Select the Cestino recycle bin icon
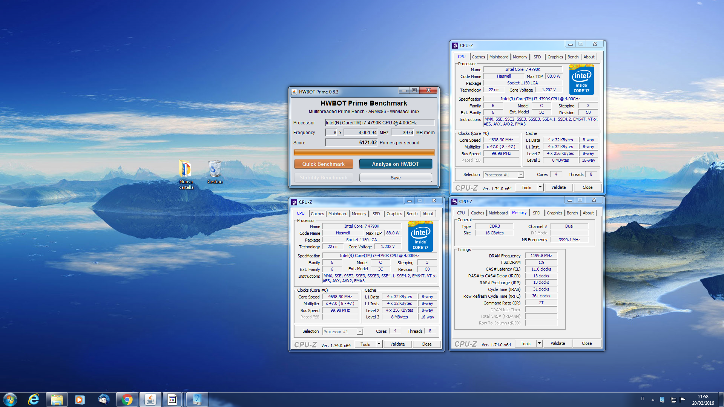Screen dimensions: 724x407 coord(215,172)
